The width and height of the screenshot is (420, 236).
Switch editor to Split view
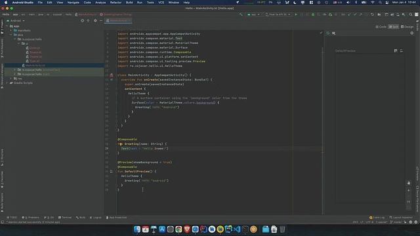pos(394,27)
